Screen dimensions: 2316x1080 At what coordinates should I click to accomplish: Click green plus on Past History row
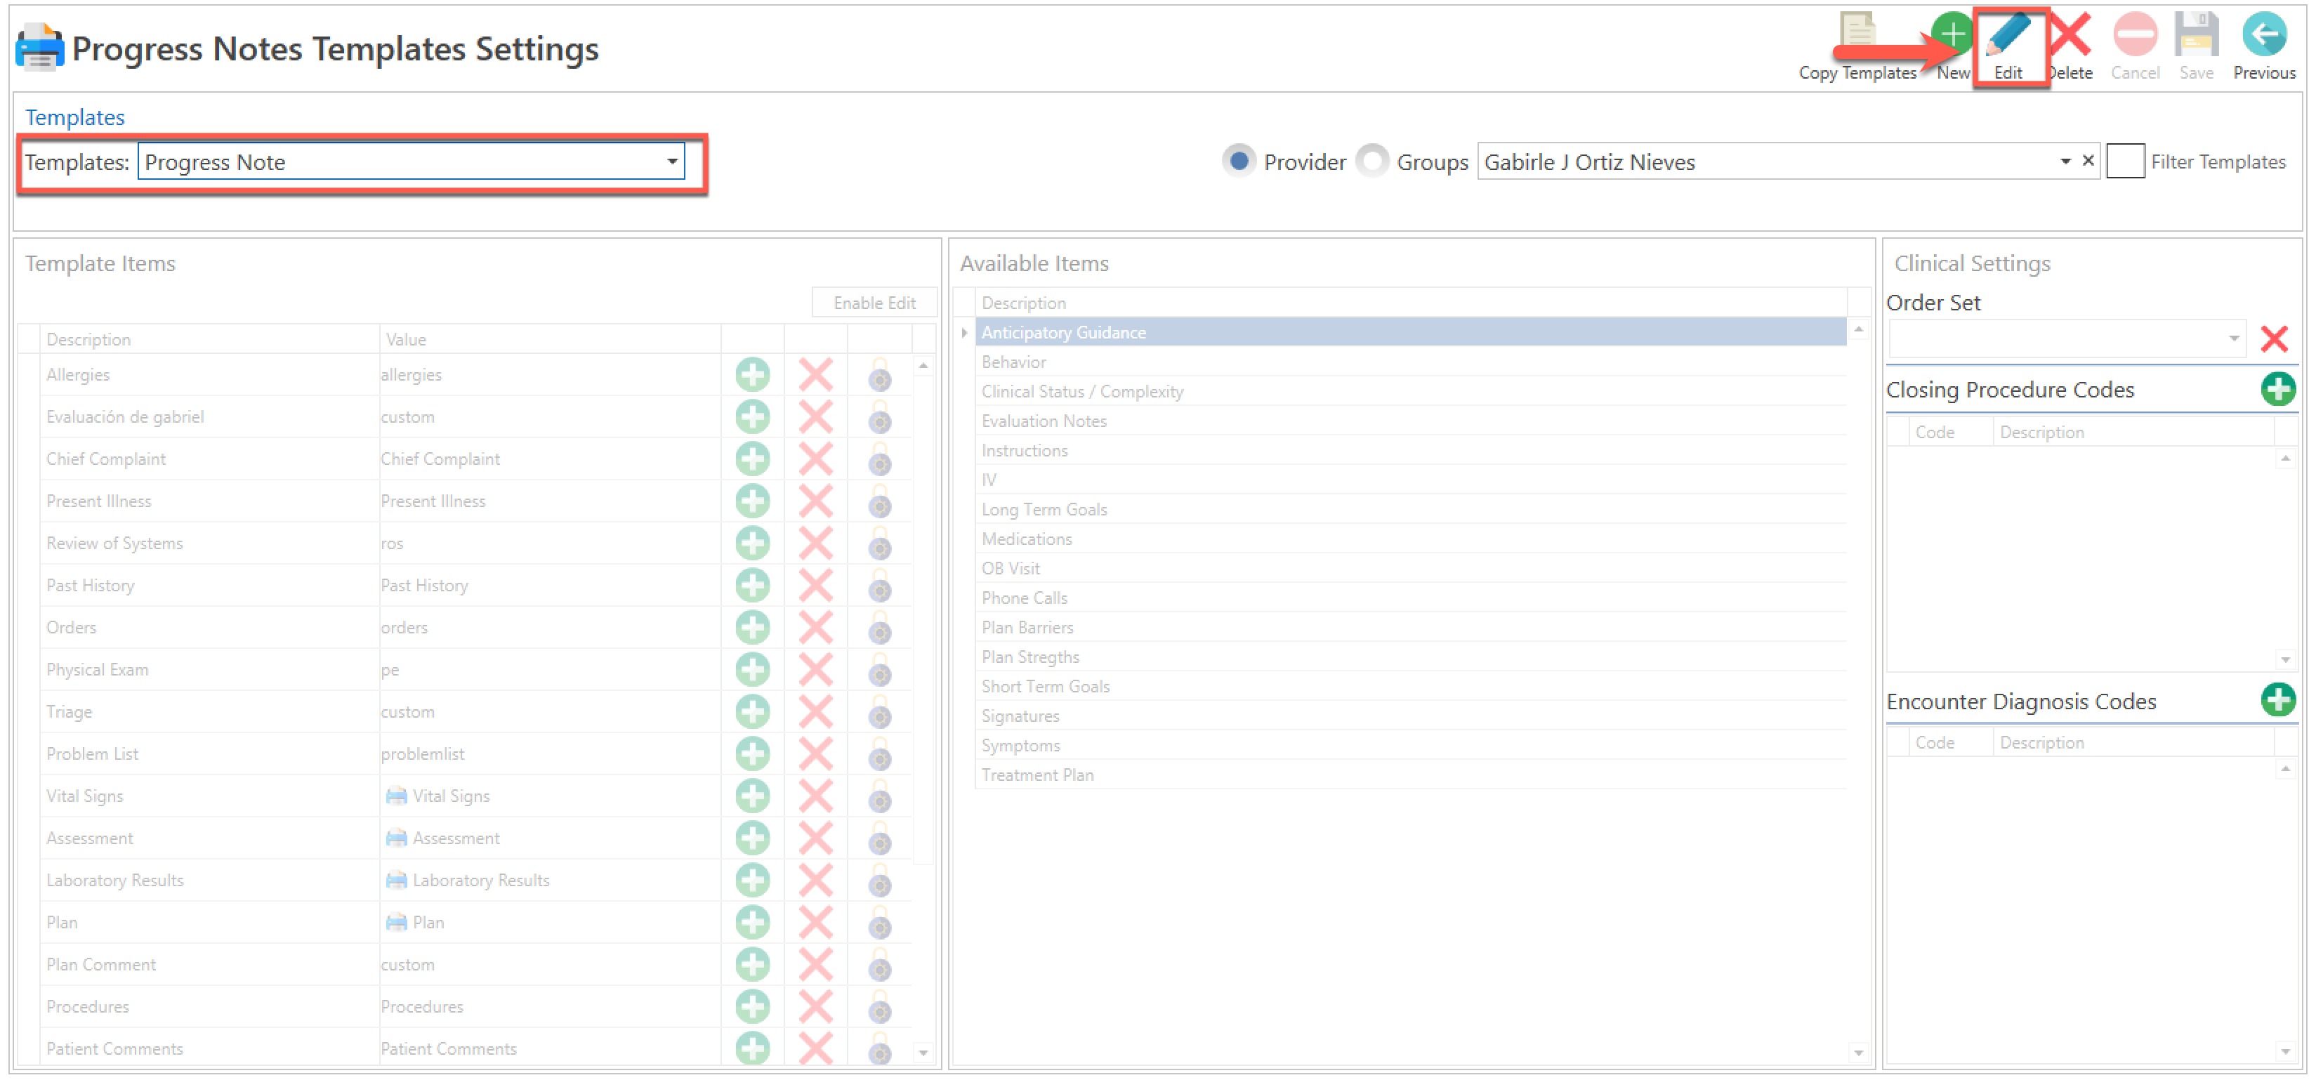pyautogui.click(x=753, y=586)
